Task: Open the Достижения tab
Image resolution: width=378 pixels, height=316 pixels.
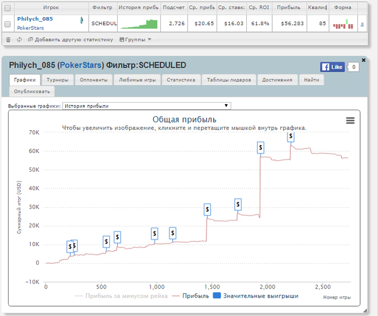Action: click(x=277, y=80)
